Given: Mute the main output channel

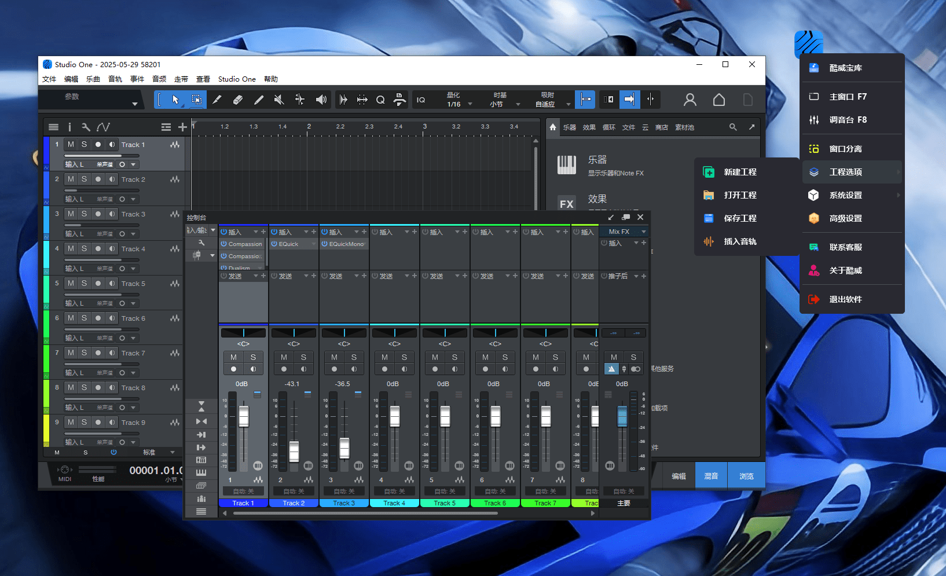Looking at the screenshot, I should 614,357.
